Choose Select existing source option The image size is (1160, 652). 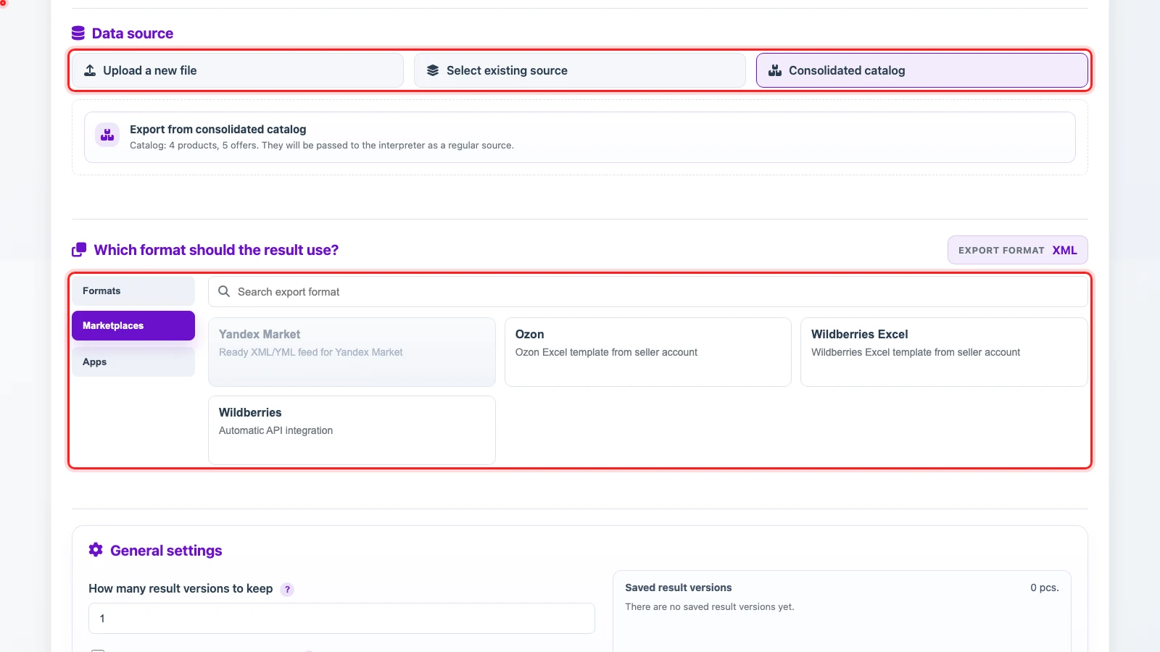(x=580, y=70)
